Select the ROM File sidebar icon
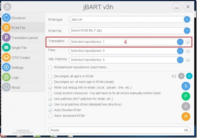197x138 pixels. [6, 27]
